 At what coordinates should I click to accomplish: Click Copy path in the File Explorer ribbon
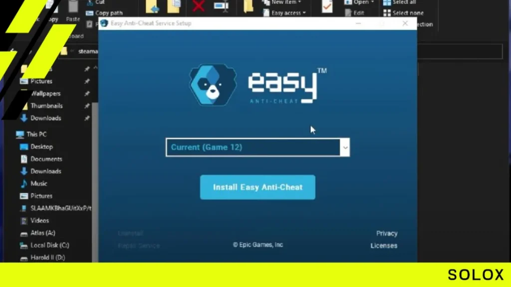click(x=104, y=13)
